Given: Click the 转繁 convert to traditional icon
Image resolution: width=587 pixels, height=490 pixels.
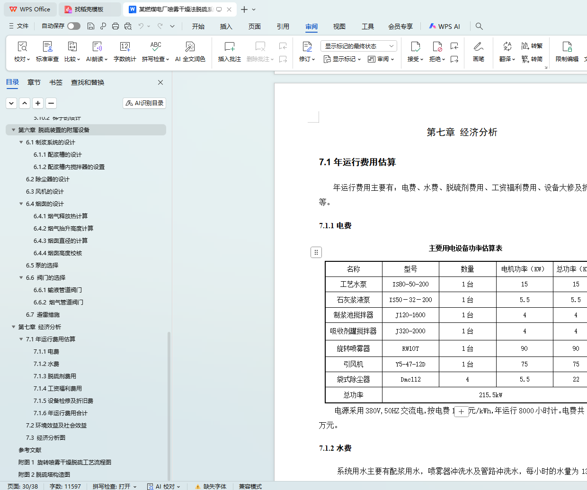Looking at the screenshot, I should pos(532,46).
